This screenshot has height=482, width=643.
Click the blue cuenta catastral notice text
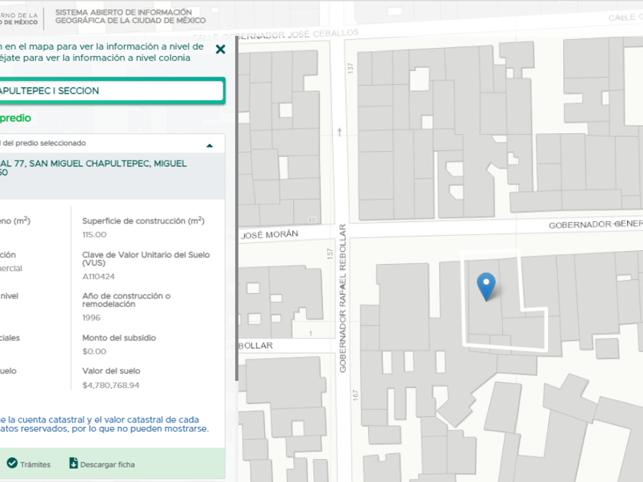coord(104,424)
